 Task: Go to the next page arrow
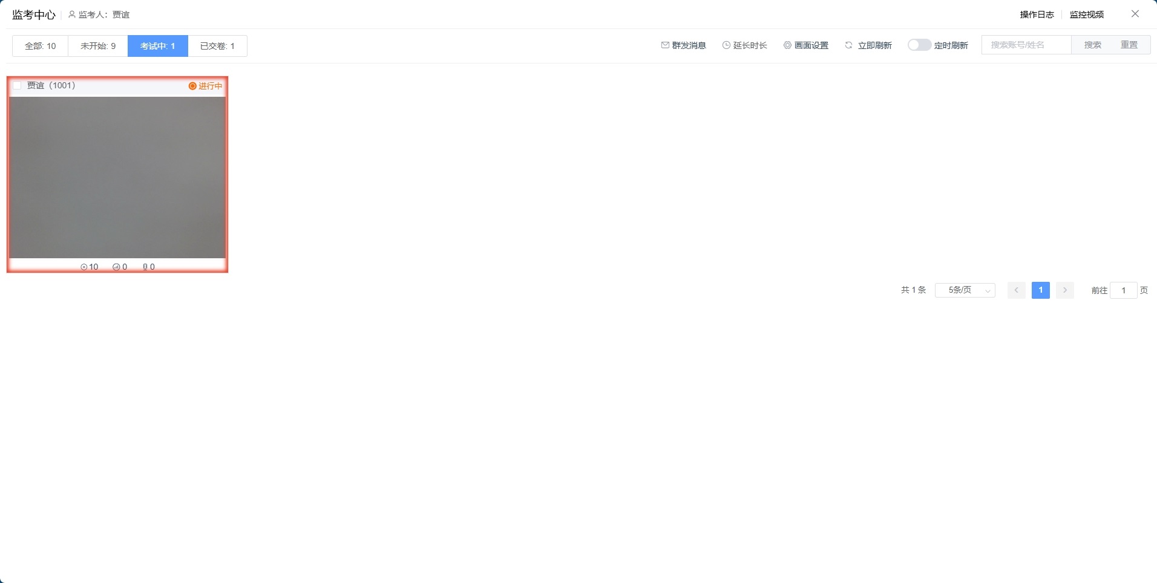tap(1064, 290)
